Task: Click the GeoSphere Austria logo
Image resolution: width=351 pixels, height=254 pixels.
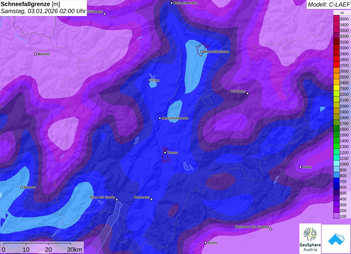Action: pos(310,239)
